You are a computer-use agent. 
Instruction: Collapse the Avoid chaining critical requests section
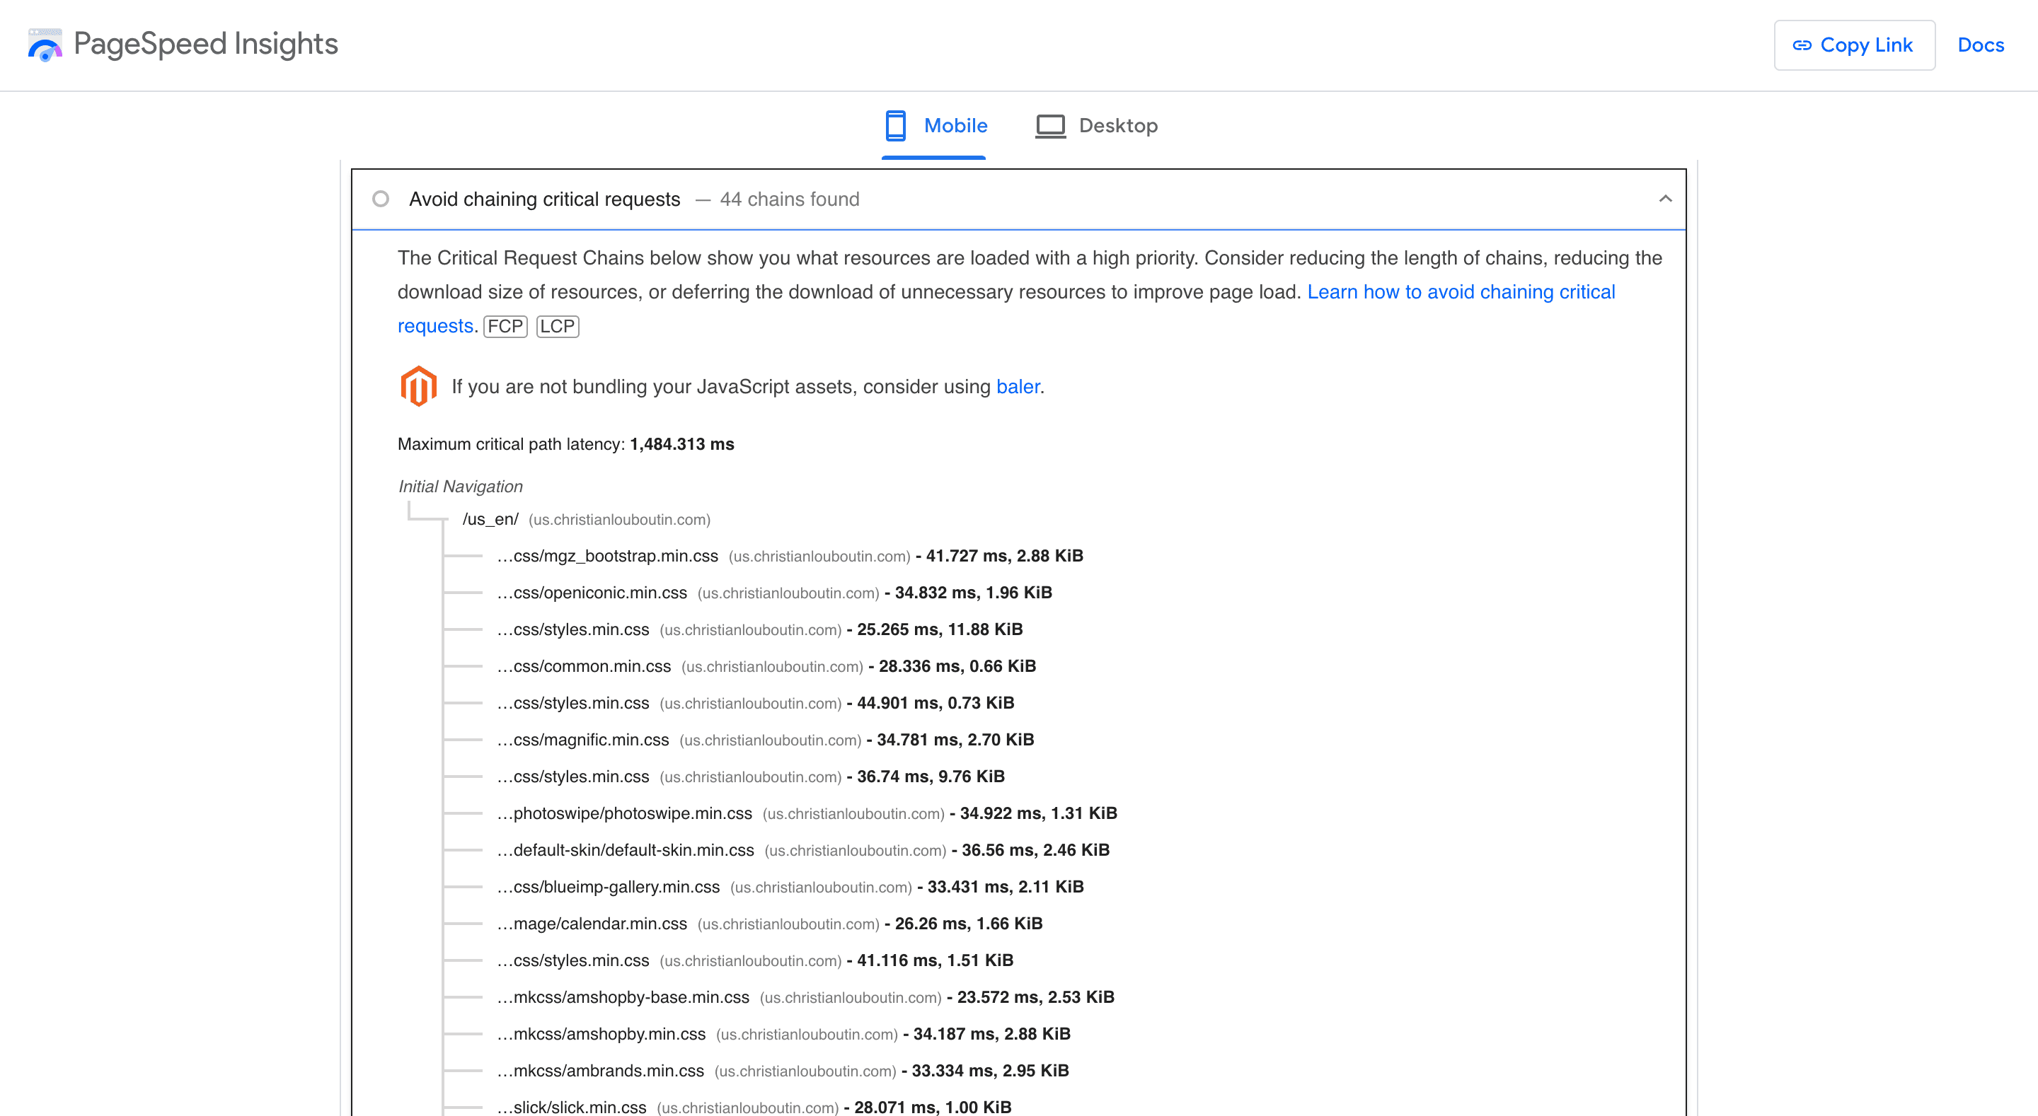(1665, 199)
